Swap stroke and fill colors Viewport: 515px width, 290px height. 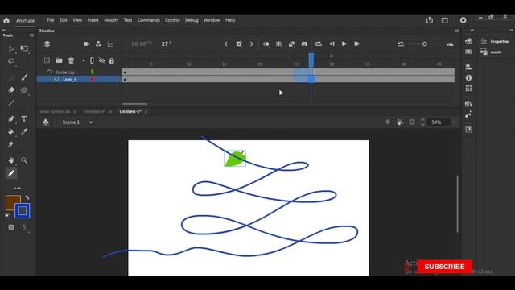pyautogui.click(x=27, y=198)
